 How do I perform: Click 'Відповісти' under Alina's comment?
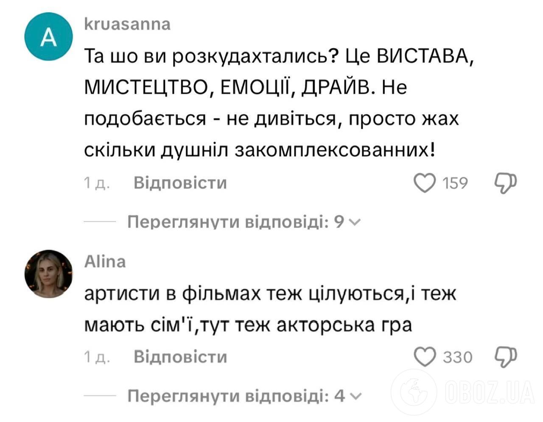click(181, 357)
